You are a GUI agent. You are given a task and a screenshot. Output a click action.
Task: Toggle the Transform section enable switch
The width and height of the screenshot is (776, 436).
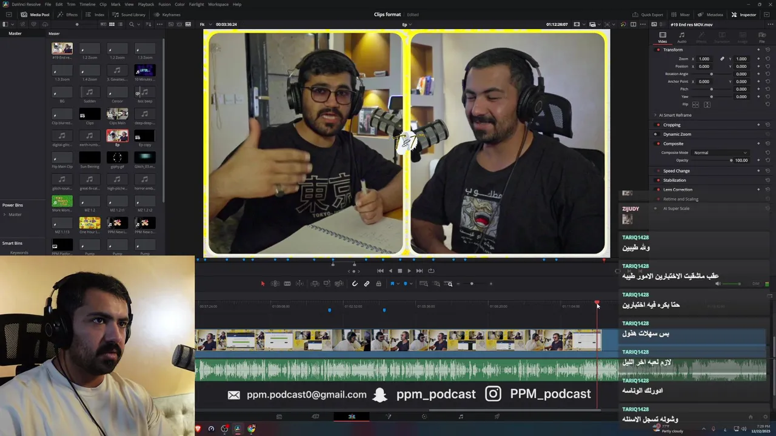tap(658, 50)
